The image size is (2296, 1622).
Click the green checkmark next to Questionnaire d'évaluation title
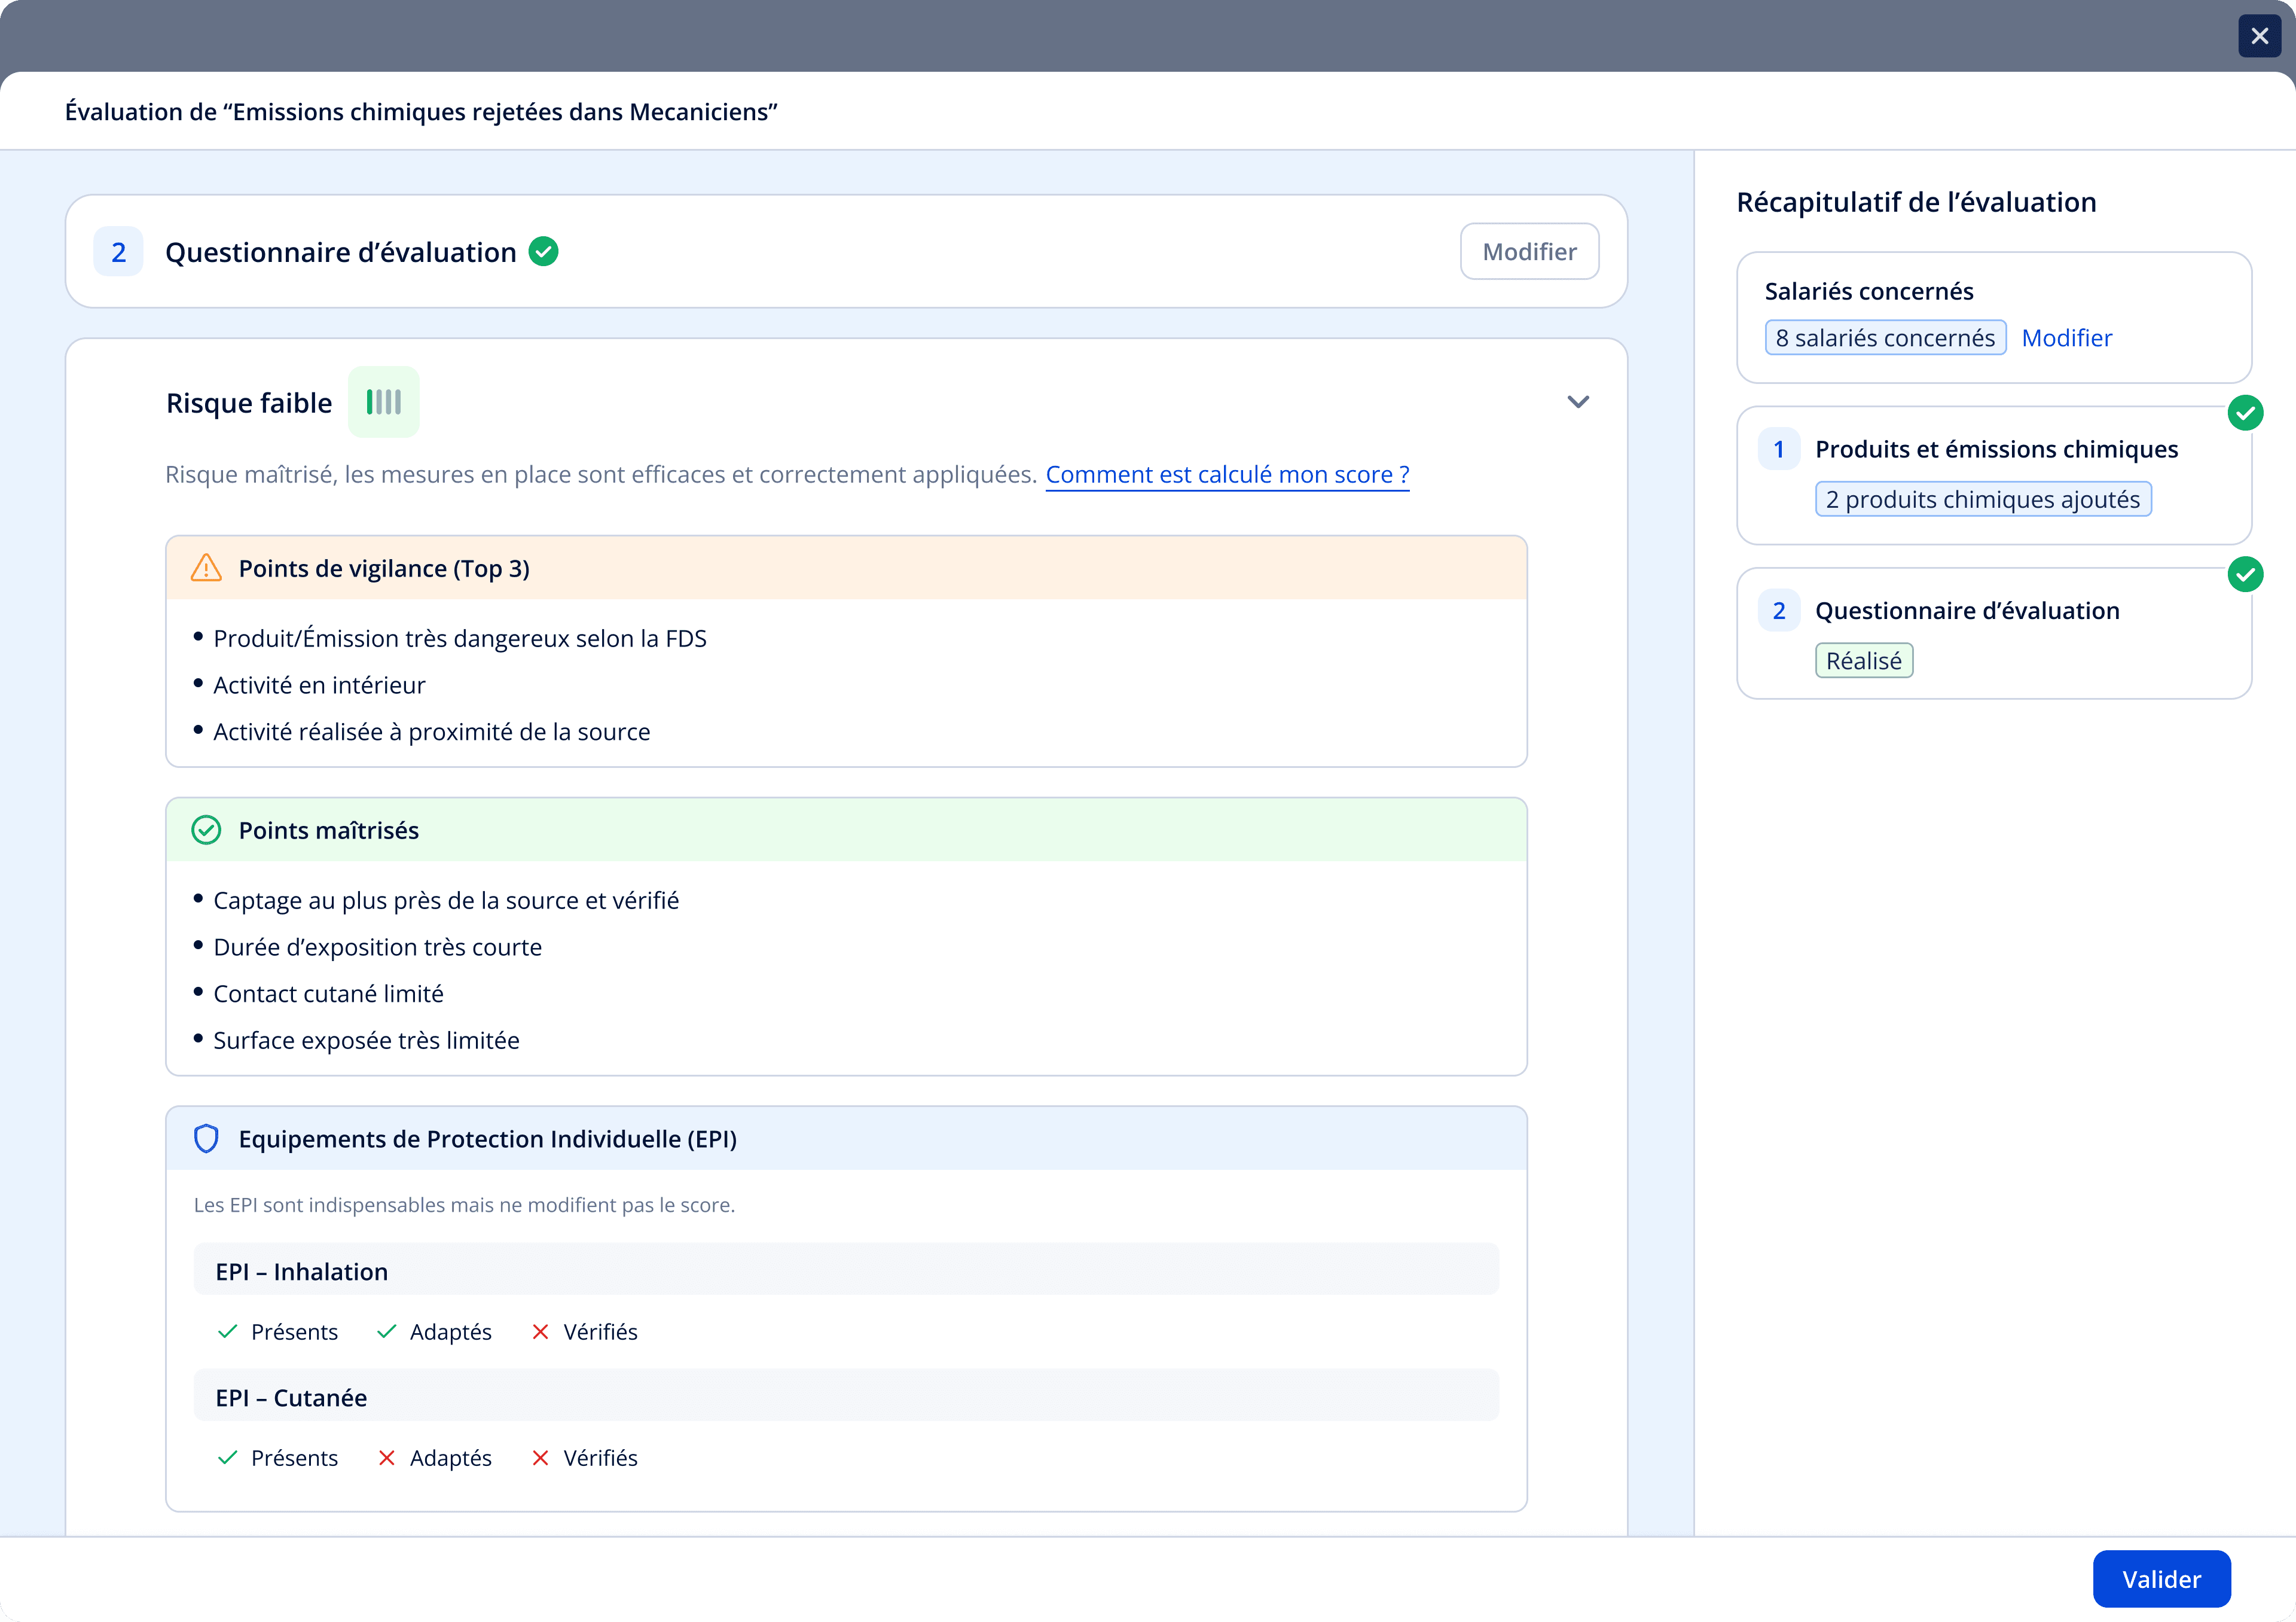coord(543,251)
